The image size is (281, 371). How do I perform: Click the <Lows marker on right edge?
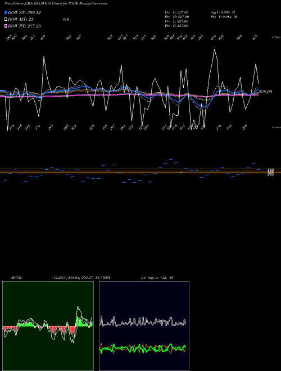[277, 127]
